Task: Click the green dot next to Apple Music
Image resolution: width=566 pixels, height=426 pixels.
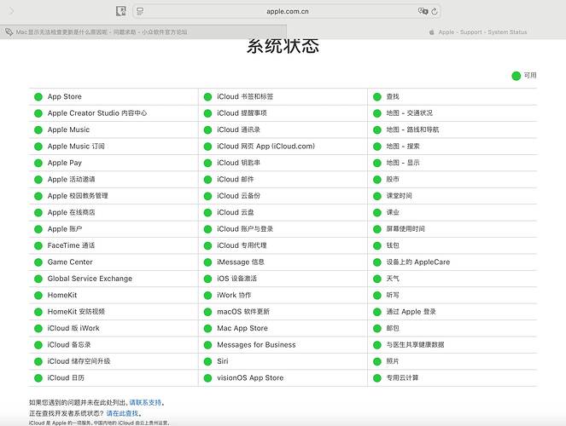Action: tap(38, 130)
